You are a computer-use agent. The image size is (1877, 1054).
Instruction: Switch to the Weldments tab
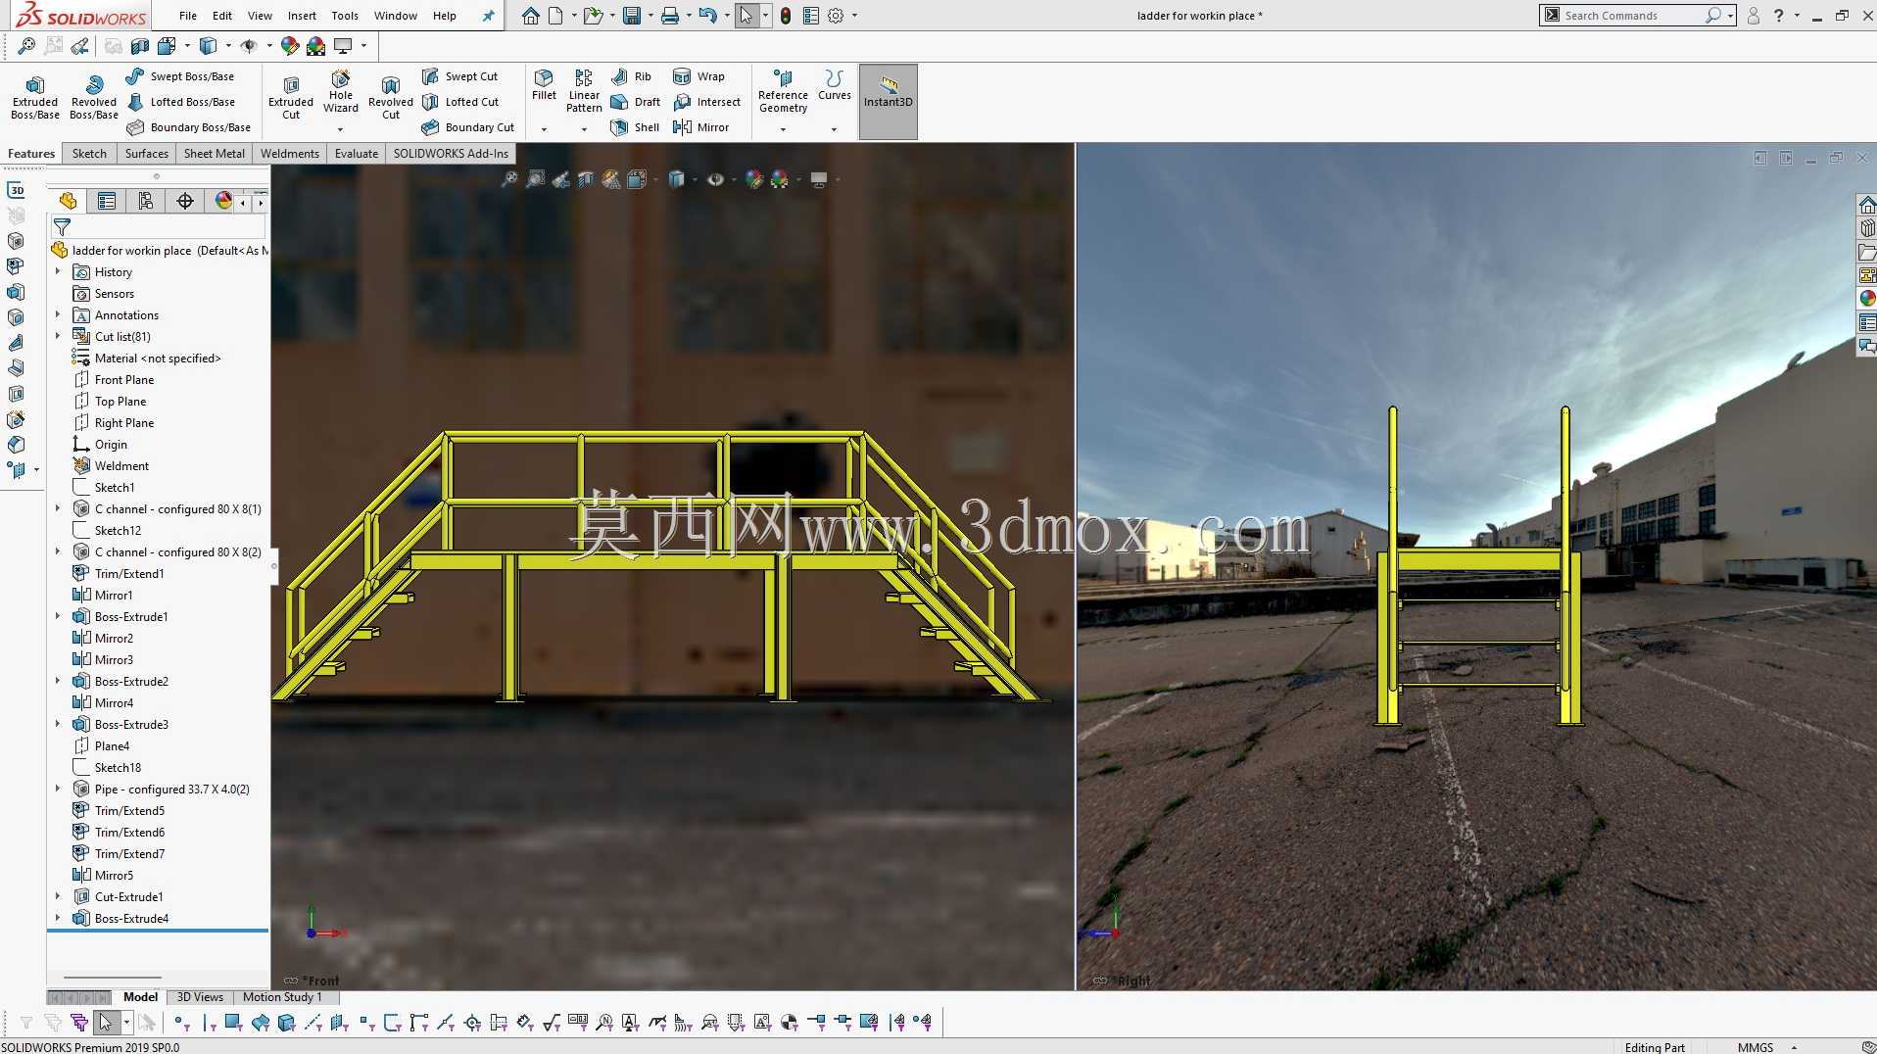[290, 154]
